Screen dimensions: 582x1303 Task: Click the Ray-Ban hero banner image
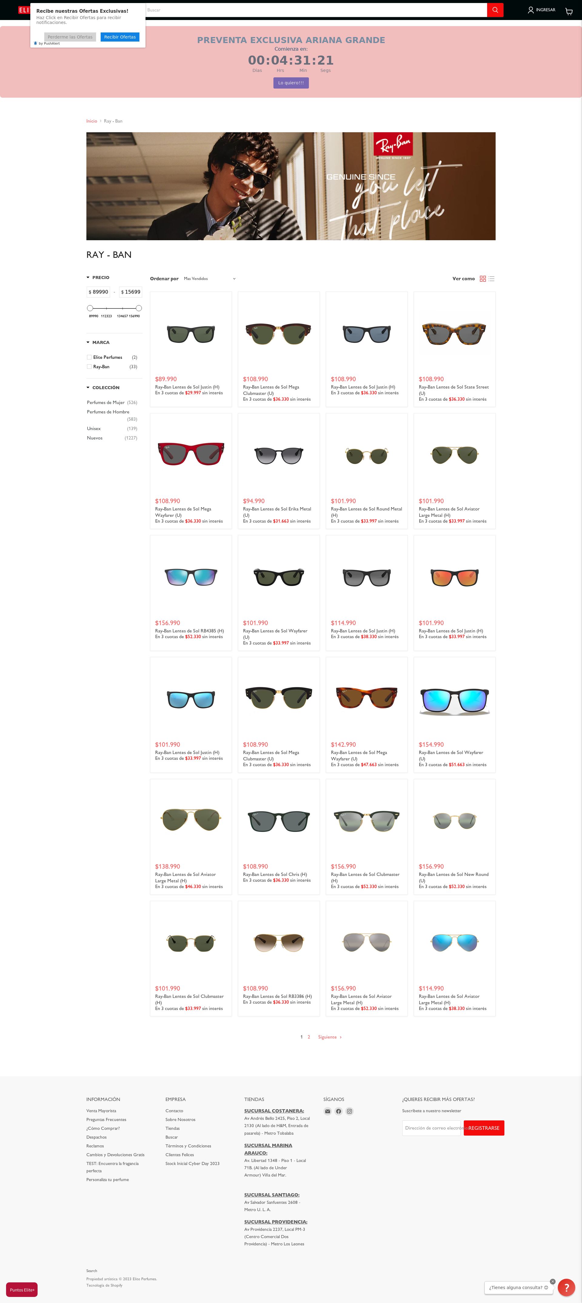click(291, 186)
